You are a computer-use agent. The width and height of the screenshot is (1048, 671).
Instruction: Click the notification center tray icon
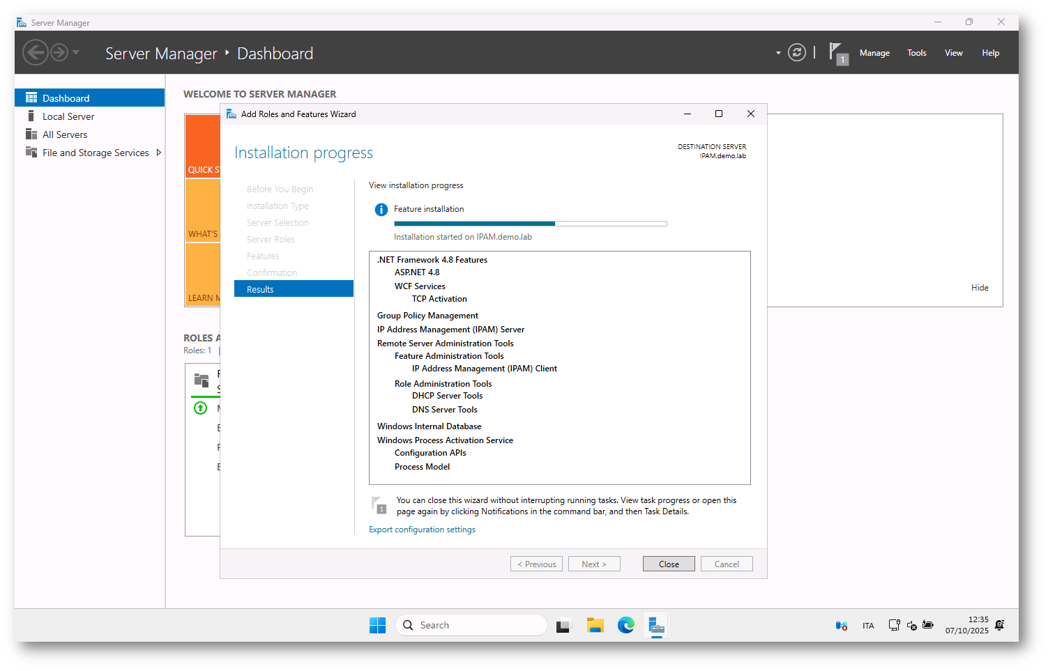[1000, 625]
